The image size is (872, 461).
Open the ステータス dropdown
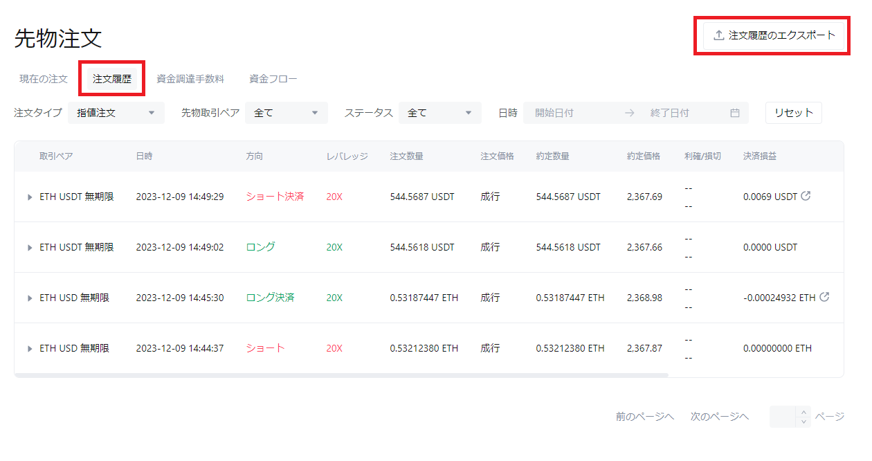[440, 113]
